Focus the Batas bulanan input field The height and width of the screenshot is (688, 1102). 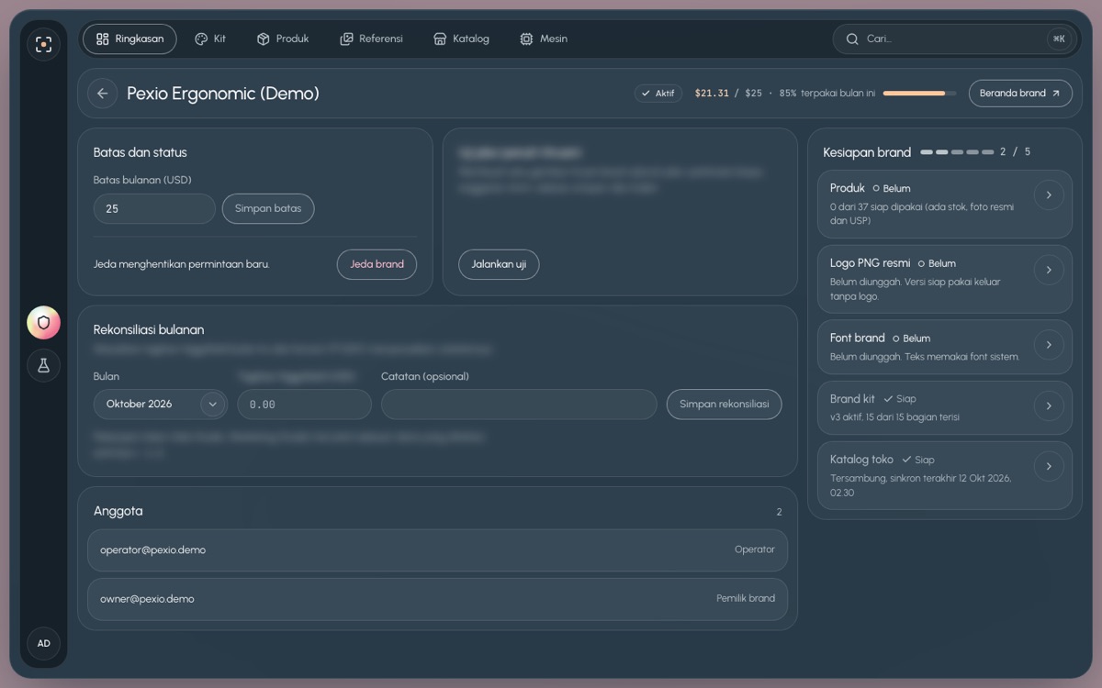coord(154,208)
